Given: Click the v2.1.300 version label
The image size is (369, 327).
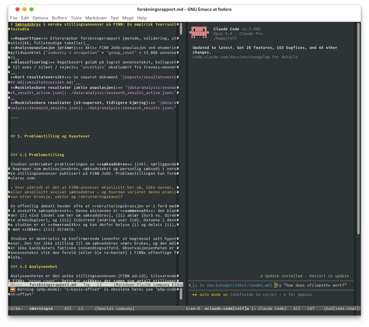Looking at the screenshot, I should [x=251, y=29].
